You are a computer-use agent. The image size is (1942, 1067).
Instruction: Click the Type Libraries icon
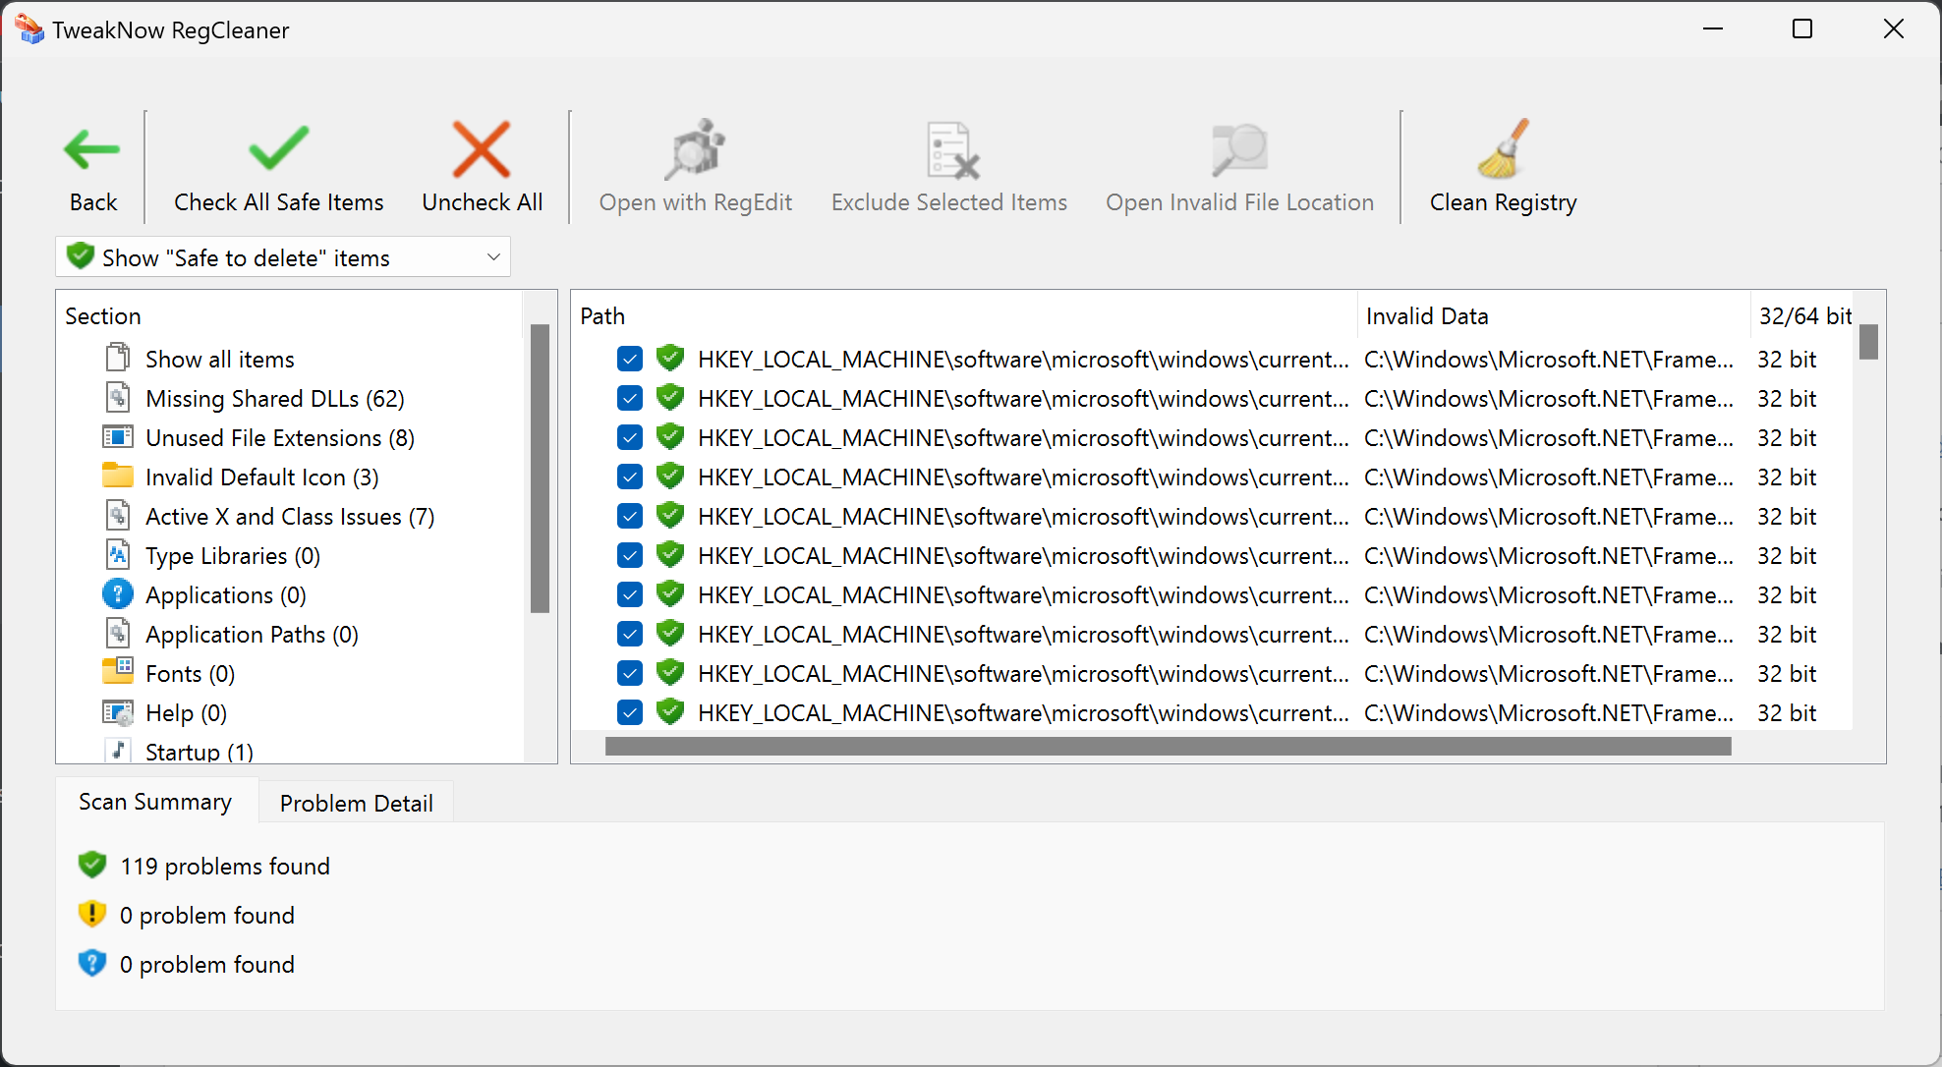click(118, 554)
